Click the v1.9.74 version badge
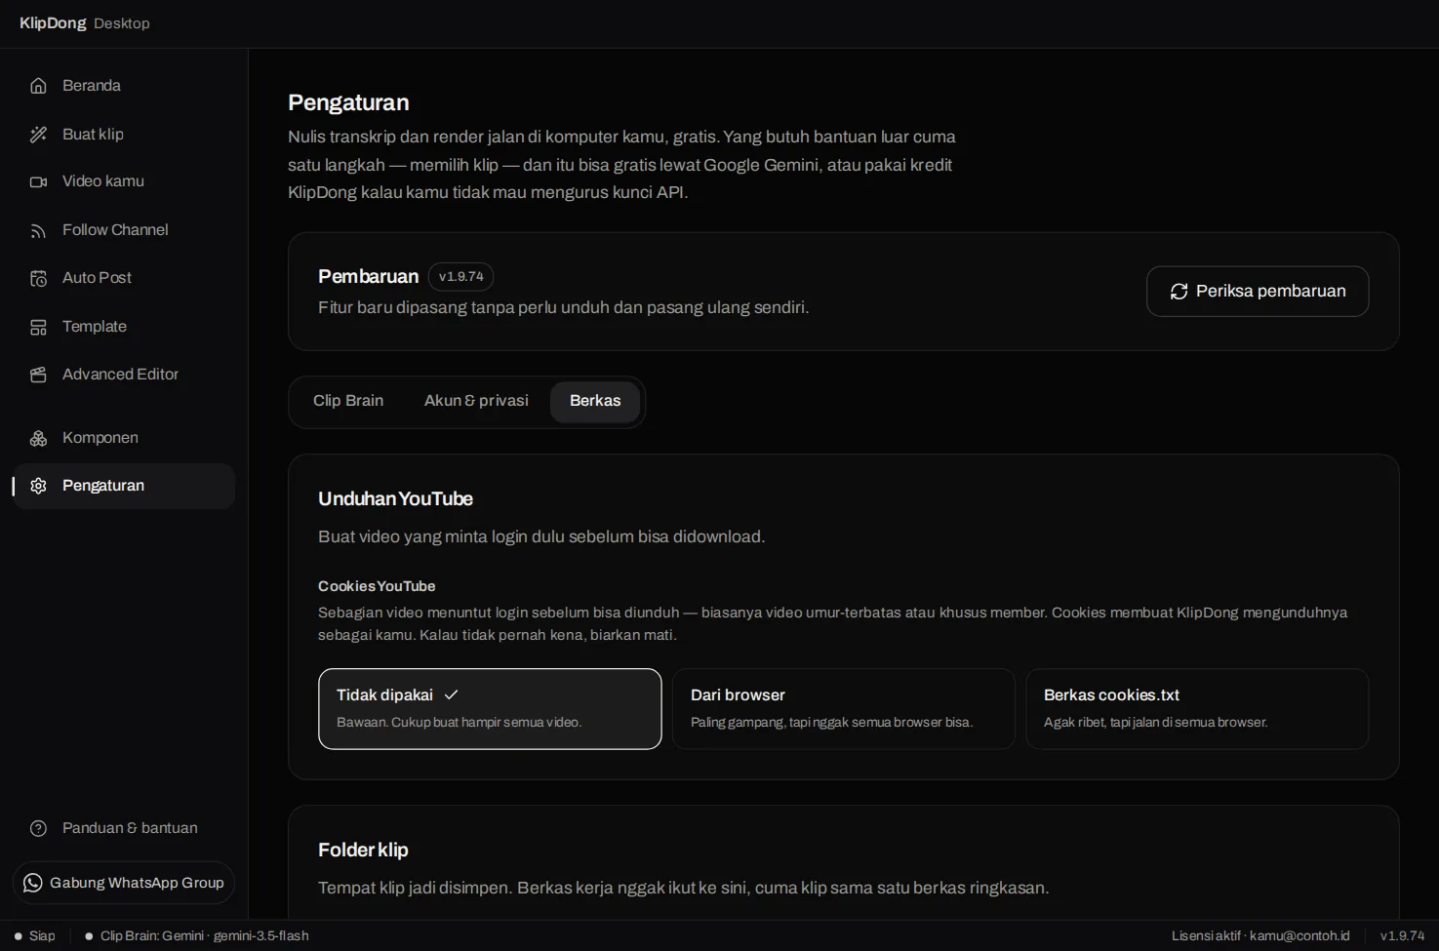The width and height of the screenshot is (1439, 951). [460, 277]
